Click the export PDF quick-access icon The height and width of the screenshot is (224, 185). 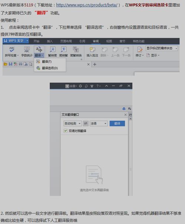(x=16, y=64)
